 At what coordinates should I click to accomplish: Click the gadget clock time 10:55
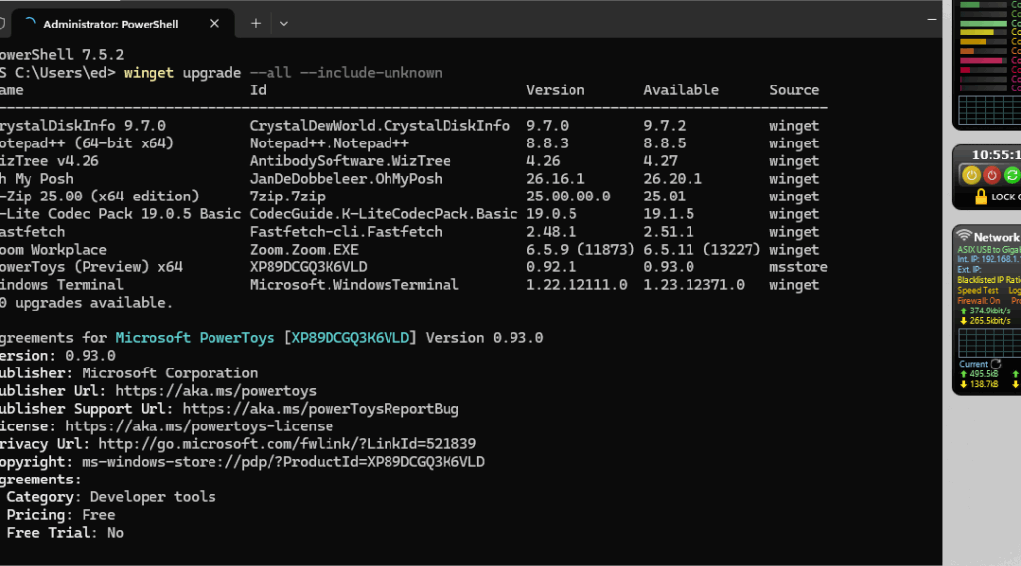coord(995,155)
